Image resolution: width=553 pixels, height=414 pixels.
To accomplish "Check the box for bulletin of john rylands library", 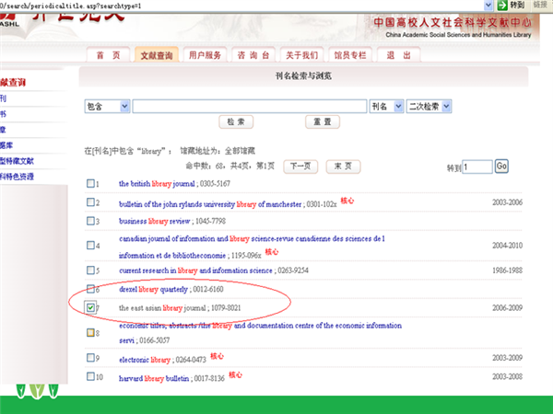I will [90, 202].
